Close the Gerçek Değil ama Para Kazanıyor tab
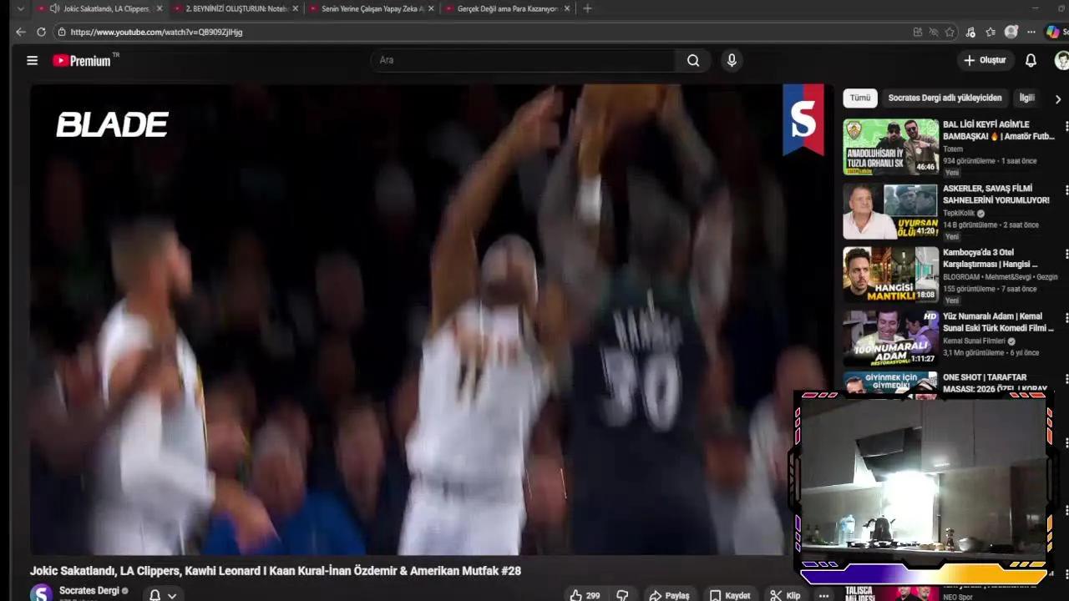This screenshot has height=601, width=1069. pyautogui.click(x=567, y=8)
